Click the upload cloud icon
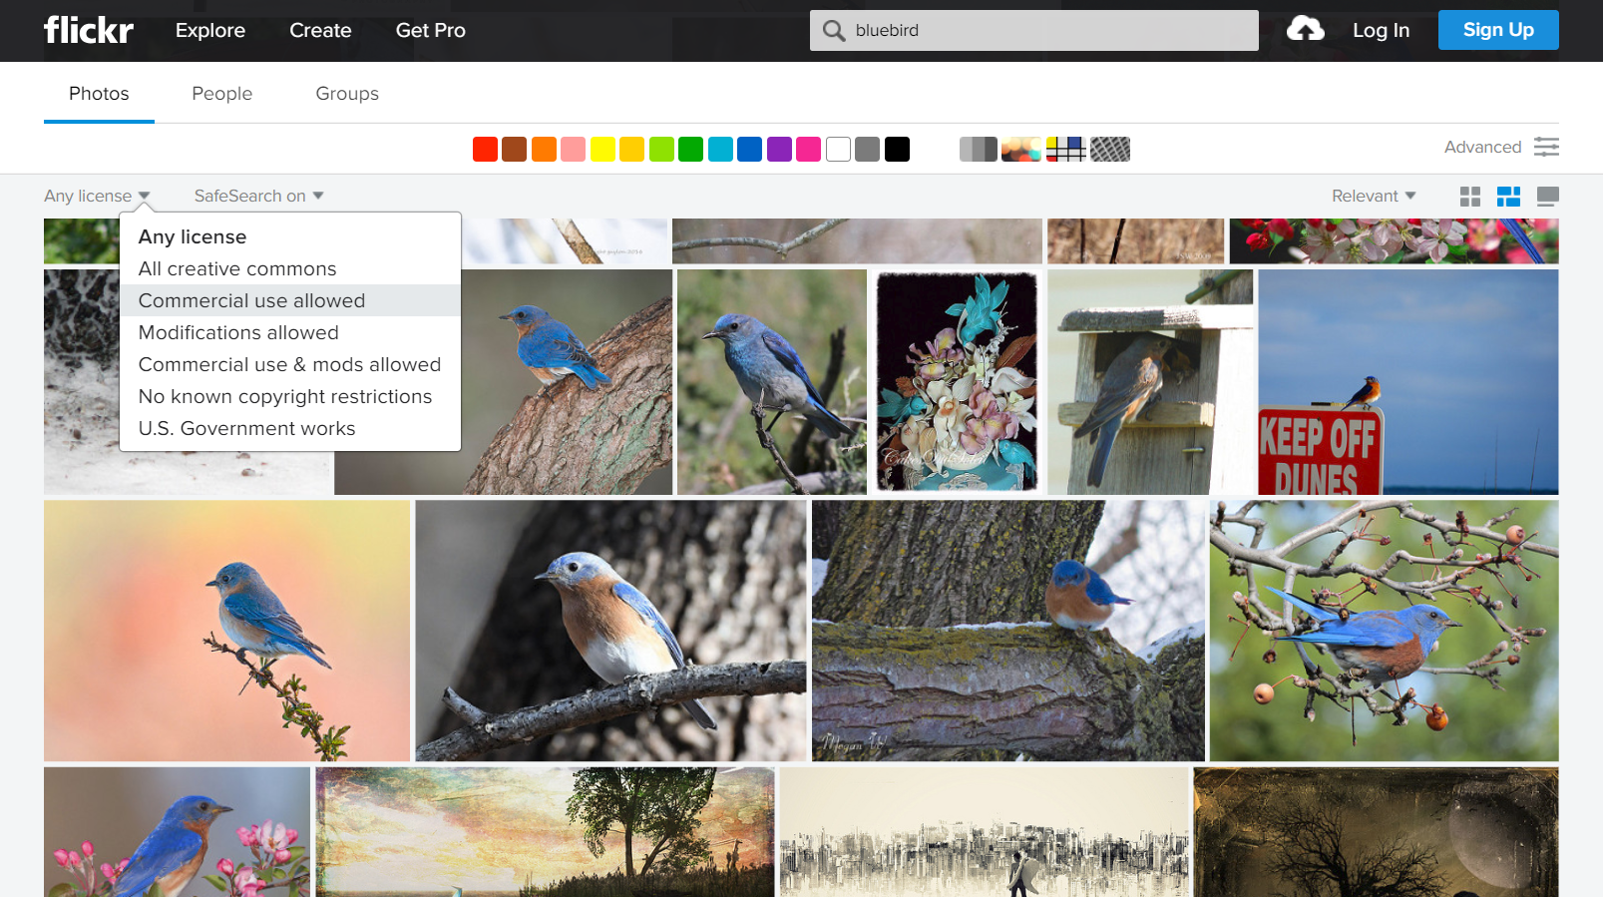Screen dimensions: 1603x897 (1305, 29)
